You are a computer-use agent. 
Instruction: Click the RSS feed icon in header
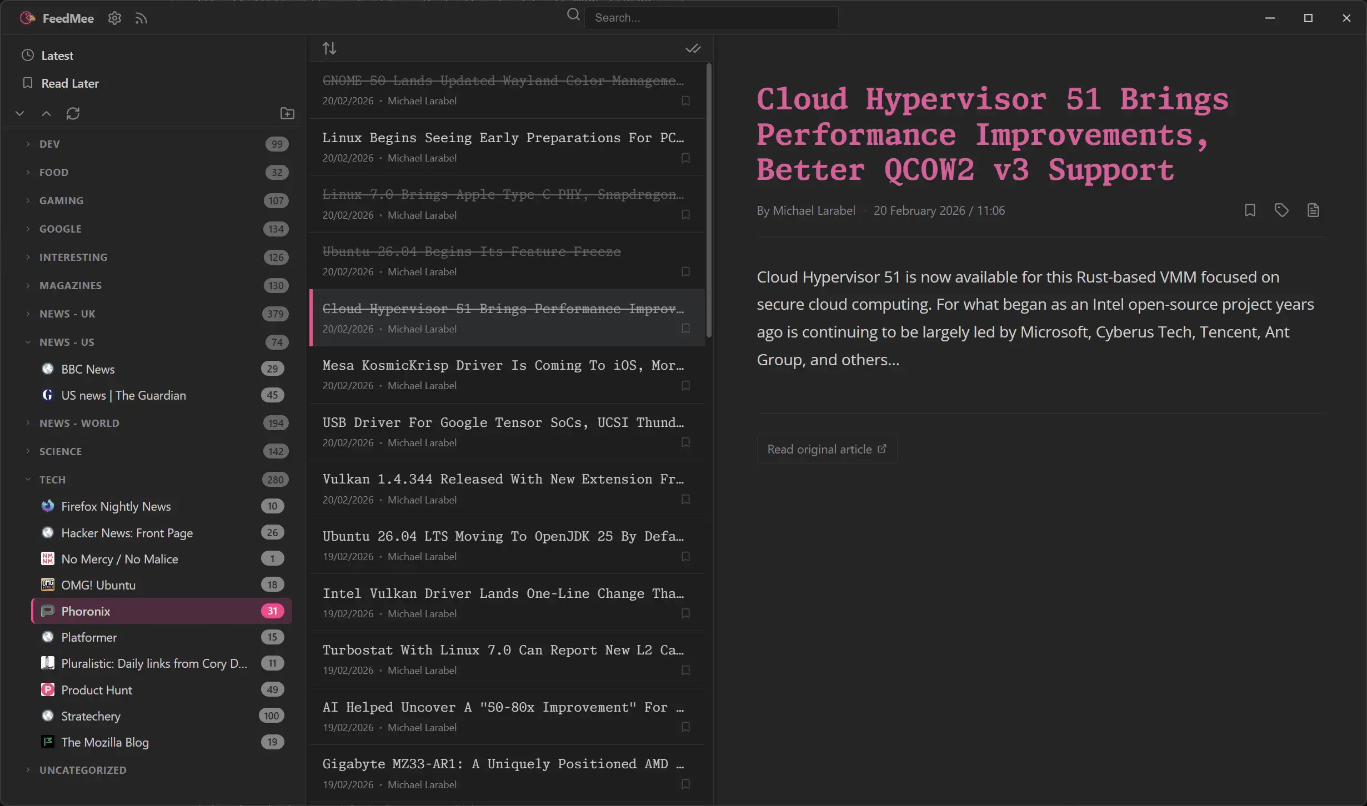click(141, 18)
